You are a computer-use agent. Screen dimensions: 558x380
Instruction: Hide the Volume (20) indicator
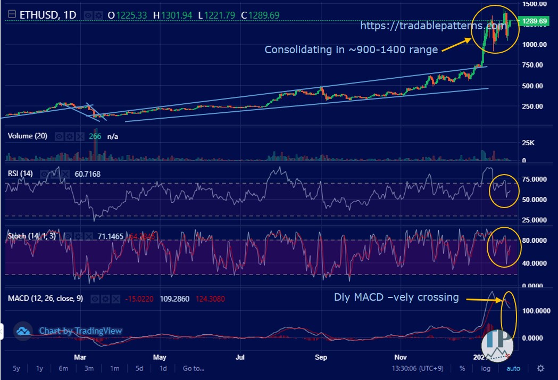(60, 137)
